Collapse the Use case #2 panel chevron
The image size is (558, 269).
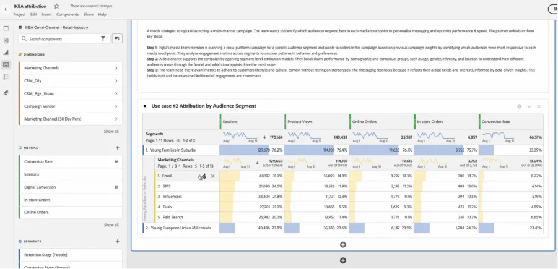[529, 106]
